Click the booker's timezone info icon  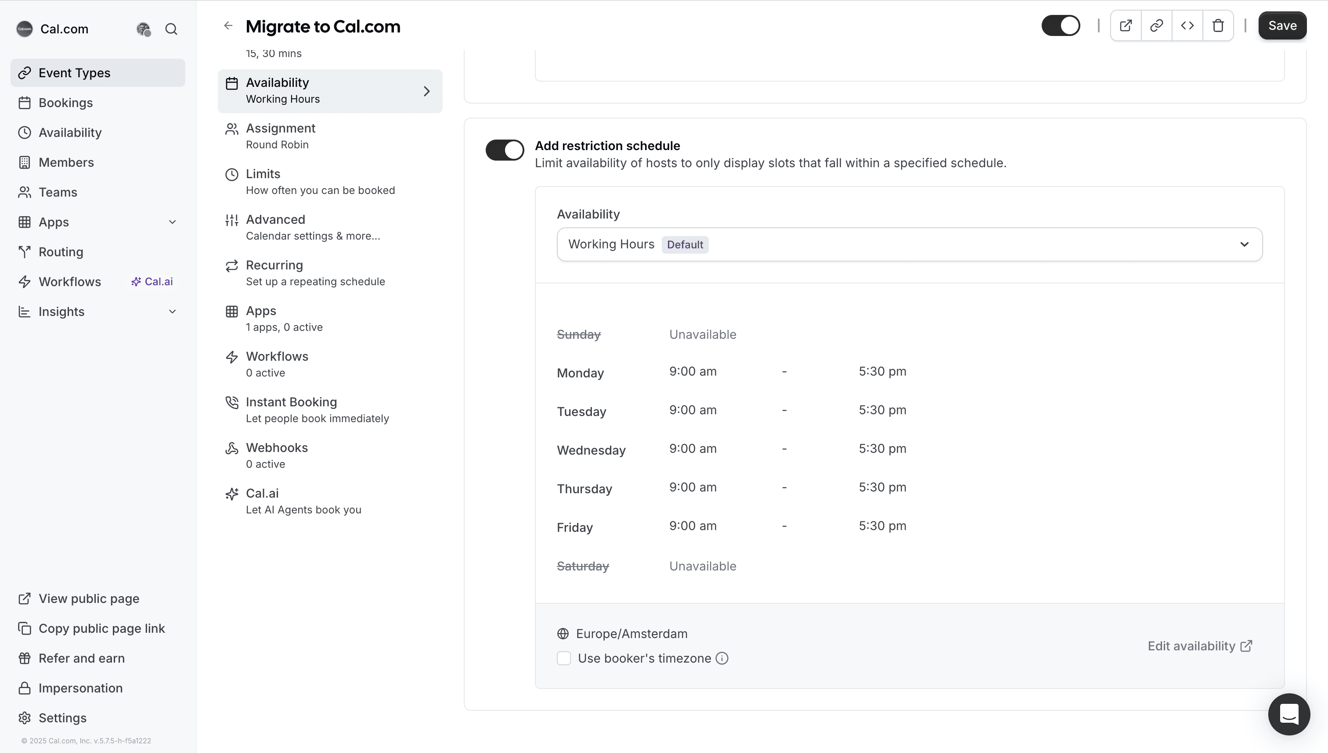(x=722, y=658)
